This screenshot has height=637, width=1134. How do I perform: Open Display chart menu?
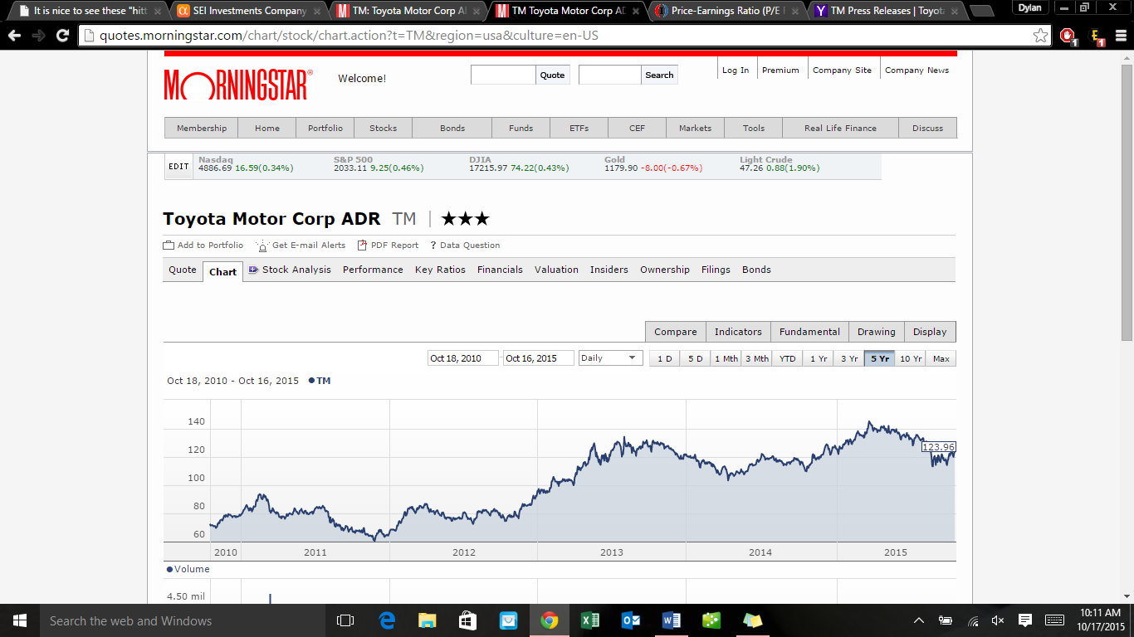point(930,332)
